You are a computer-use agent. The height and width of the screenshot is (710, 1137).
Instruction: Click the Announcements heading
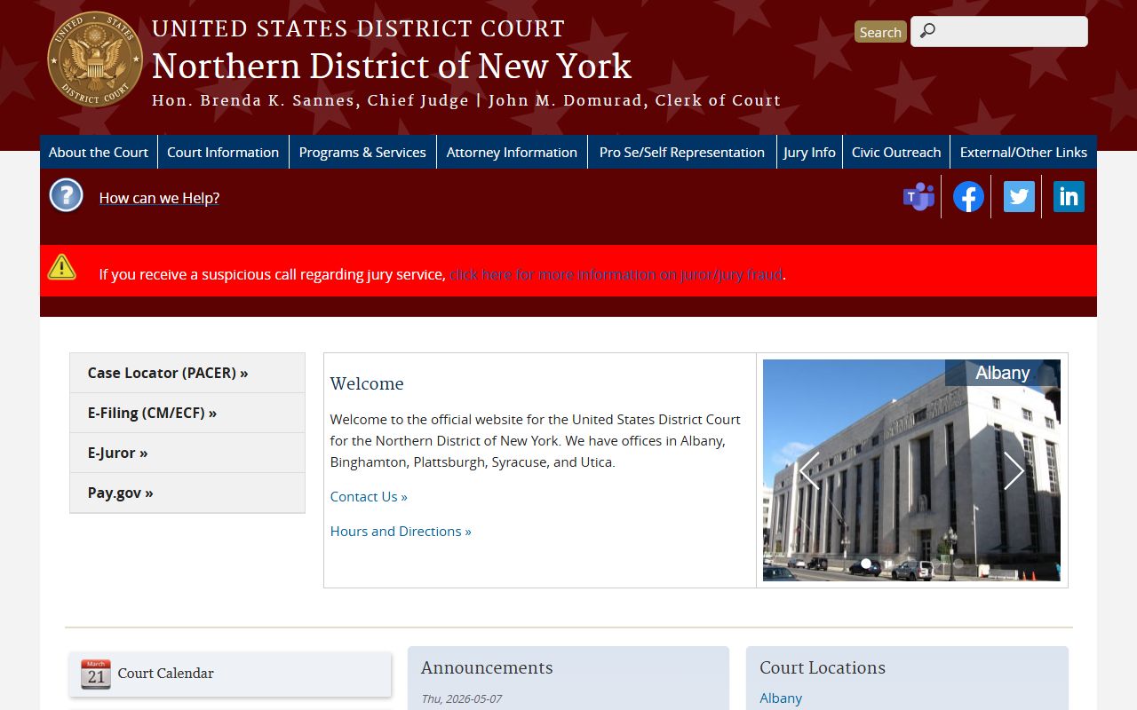(x=487, y=667)
